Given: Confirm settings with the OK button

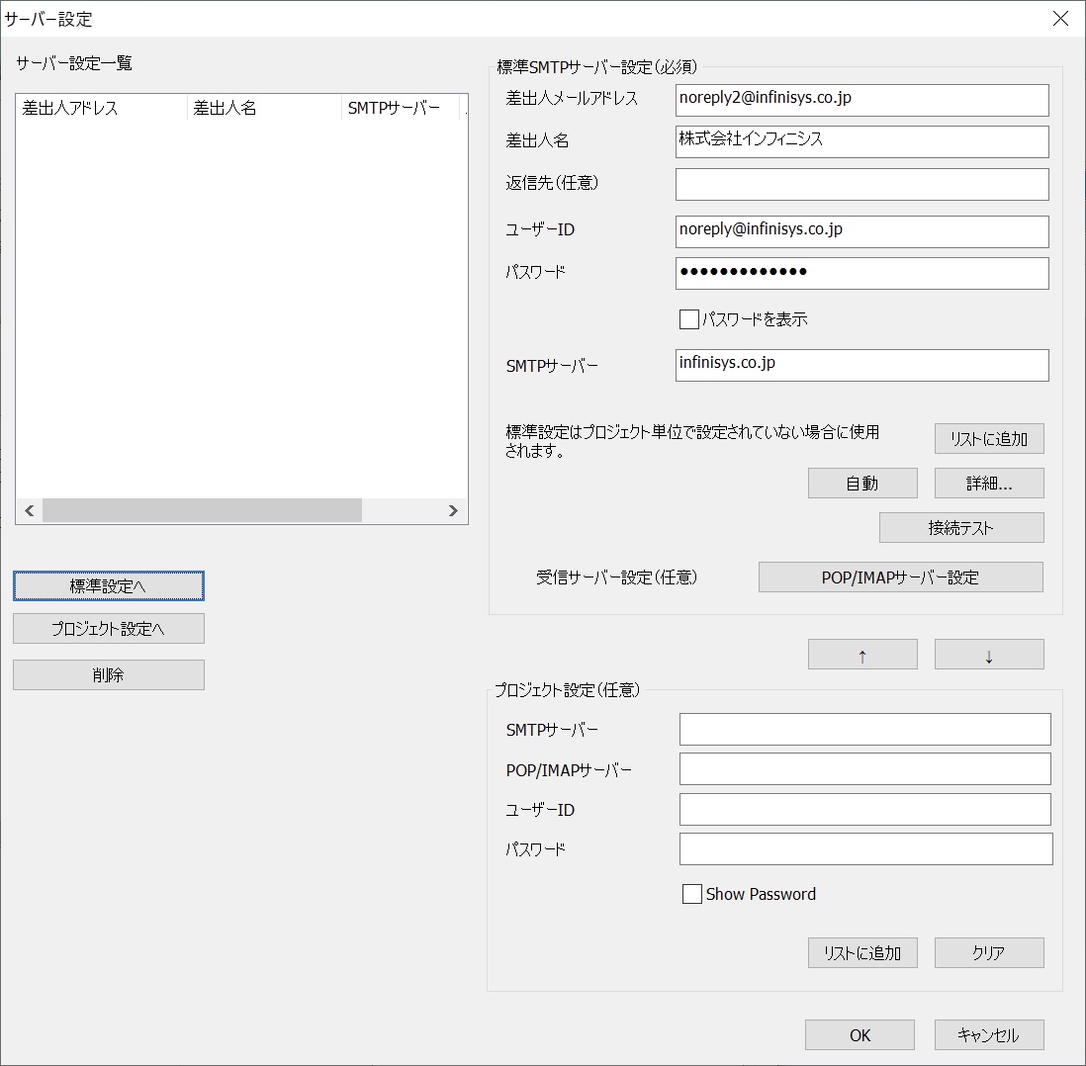Looking at the screenshot, I should [860, 1035].
